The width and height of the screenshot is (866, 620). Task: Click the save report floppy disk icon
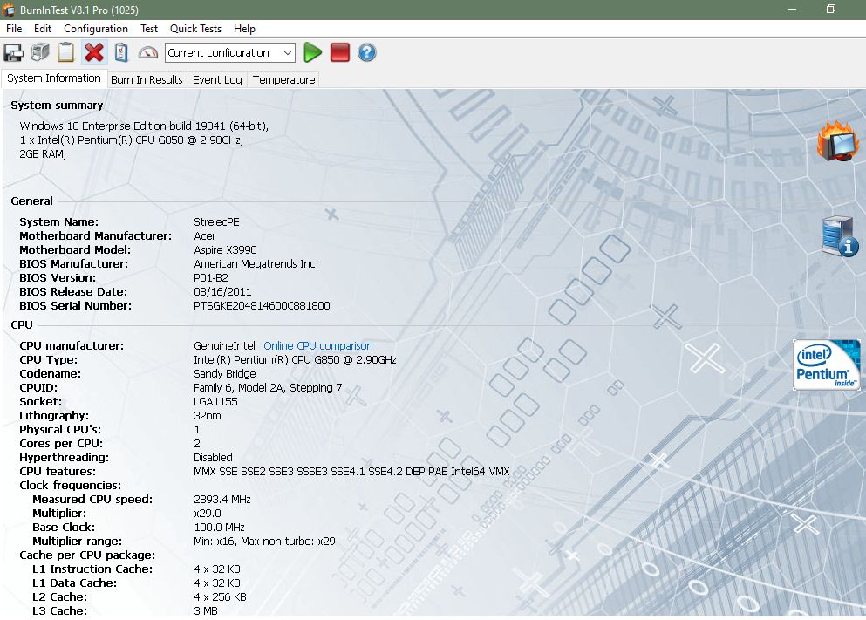pyautogui.click(x=13, y=53)
